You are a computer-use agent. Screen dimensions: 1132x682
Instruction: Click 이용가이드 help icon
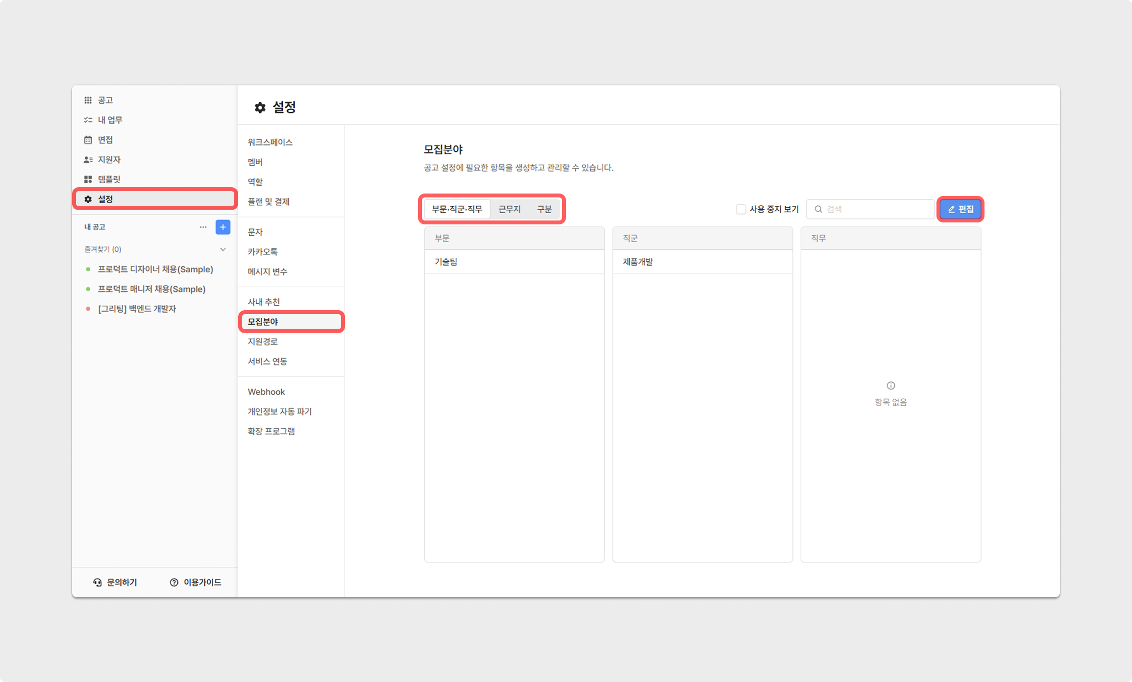(x=174, y=582)
